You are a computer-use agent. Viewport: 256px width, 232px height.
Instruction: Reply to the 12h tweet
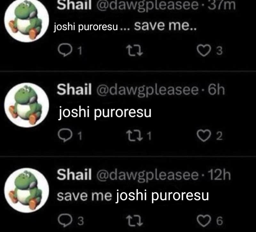point(65,221)
